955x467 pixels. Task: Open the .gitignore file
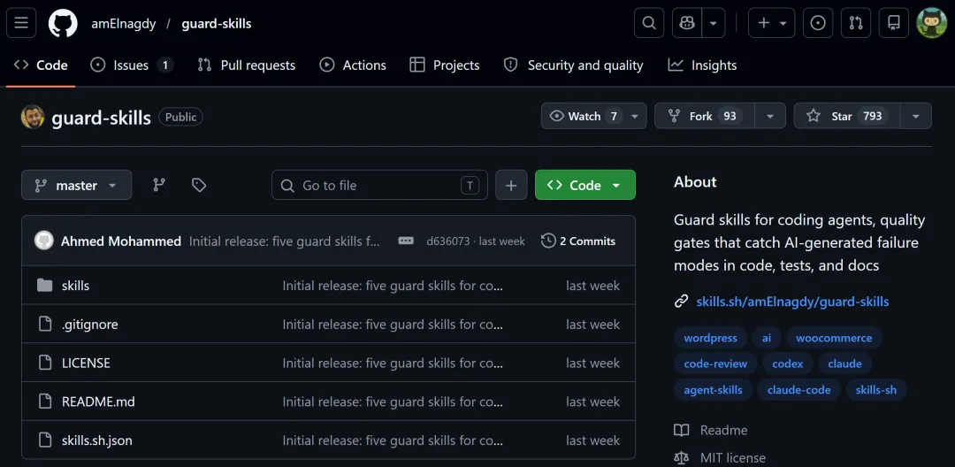[x=90, y=325]
